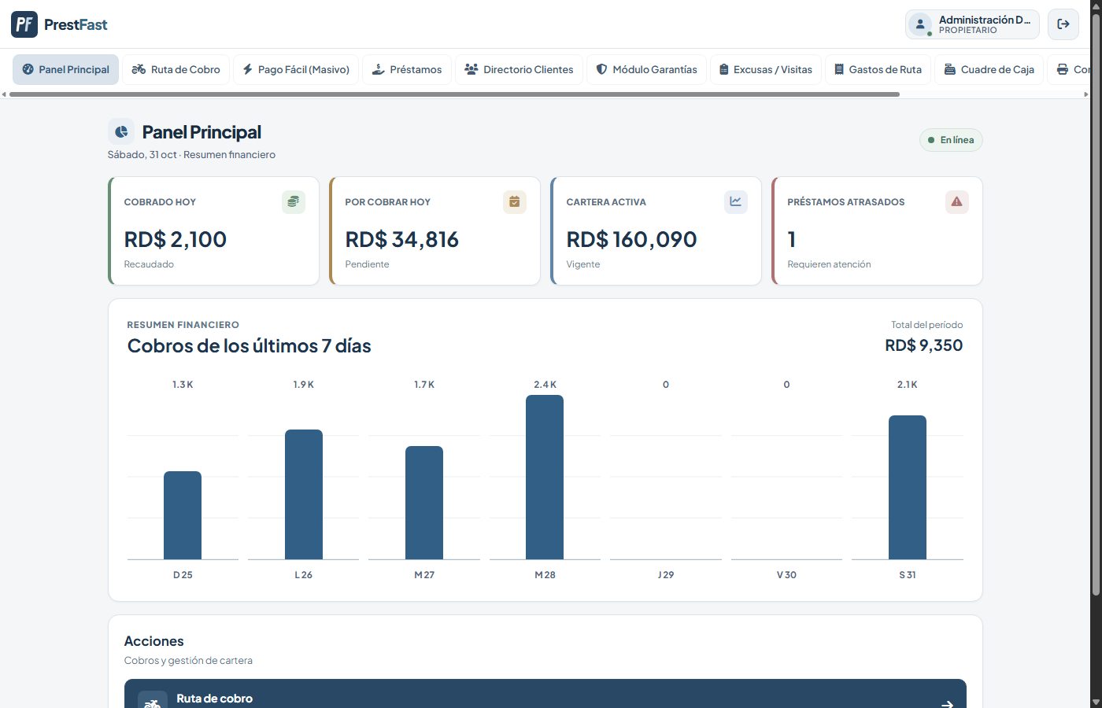Click the RD$ 9,350 period total
Screen dimensions: 1102x708
click(x=924, y=345)
